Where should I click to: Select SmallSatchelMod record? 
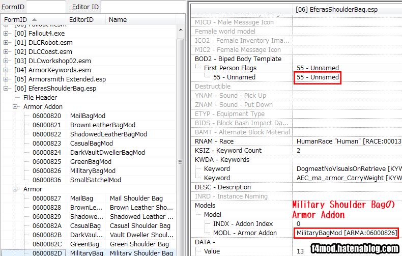point(95,180)
